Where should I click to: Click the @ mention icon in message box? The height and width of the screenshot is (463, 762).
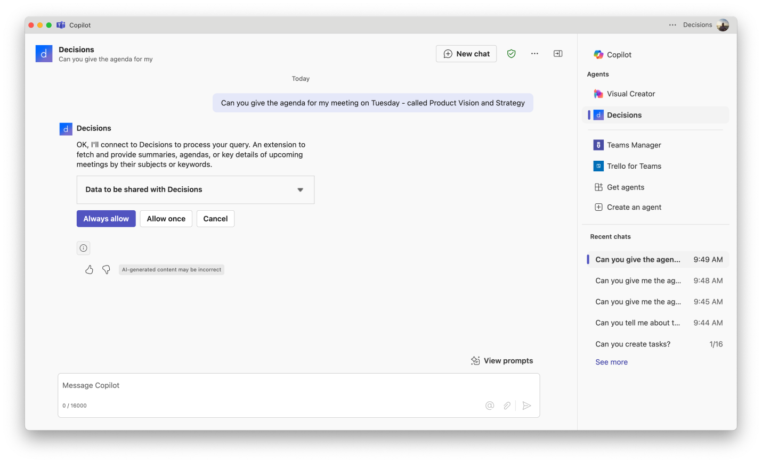490,406
